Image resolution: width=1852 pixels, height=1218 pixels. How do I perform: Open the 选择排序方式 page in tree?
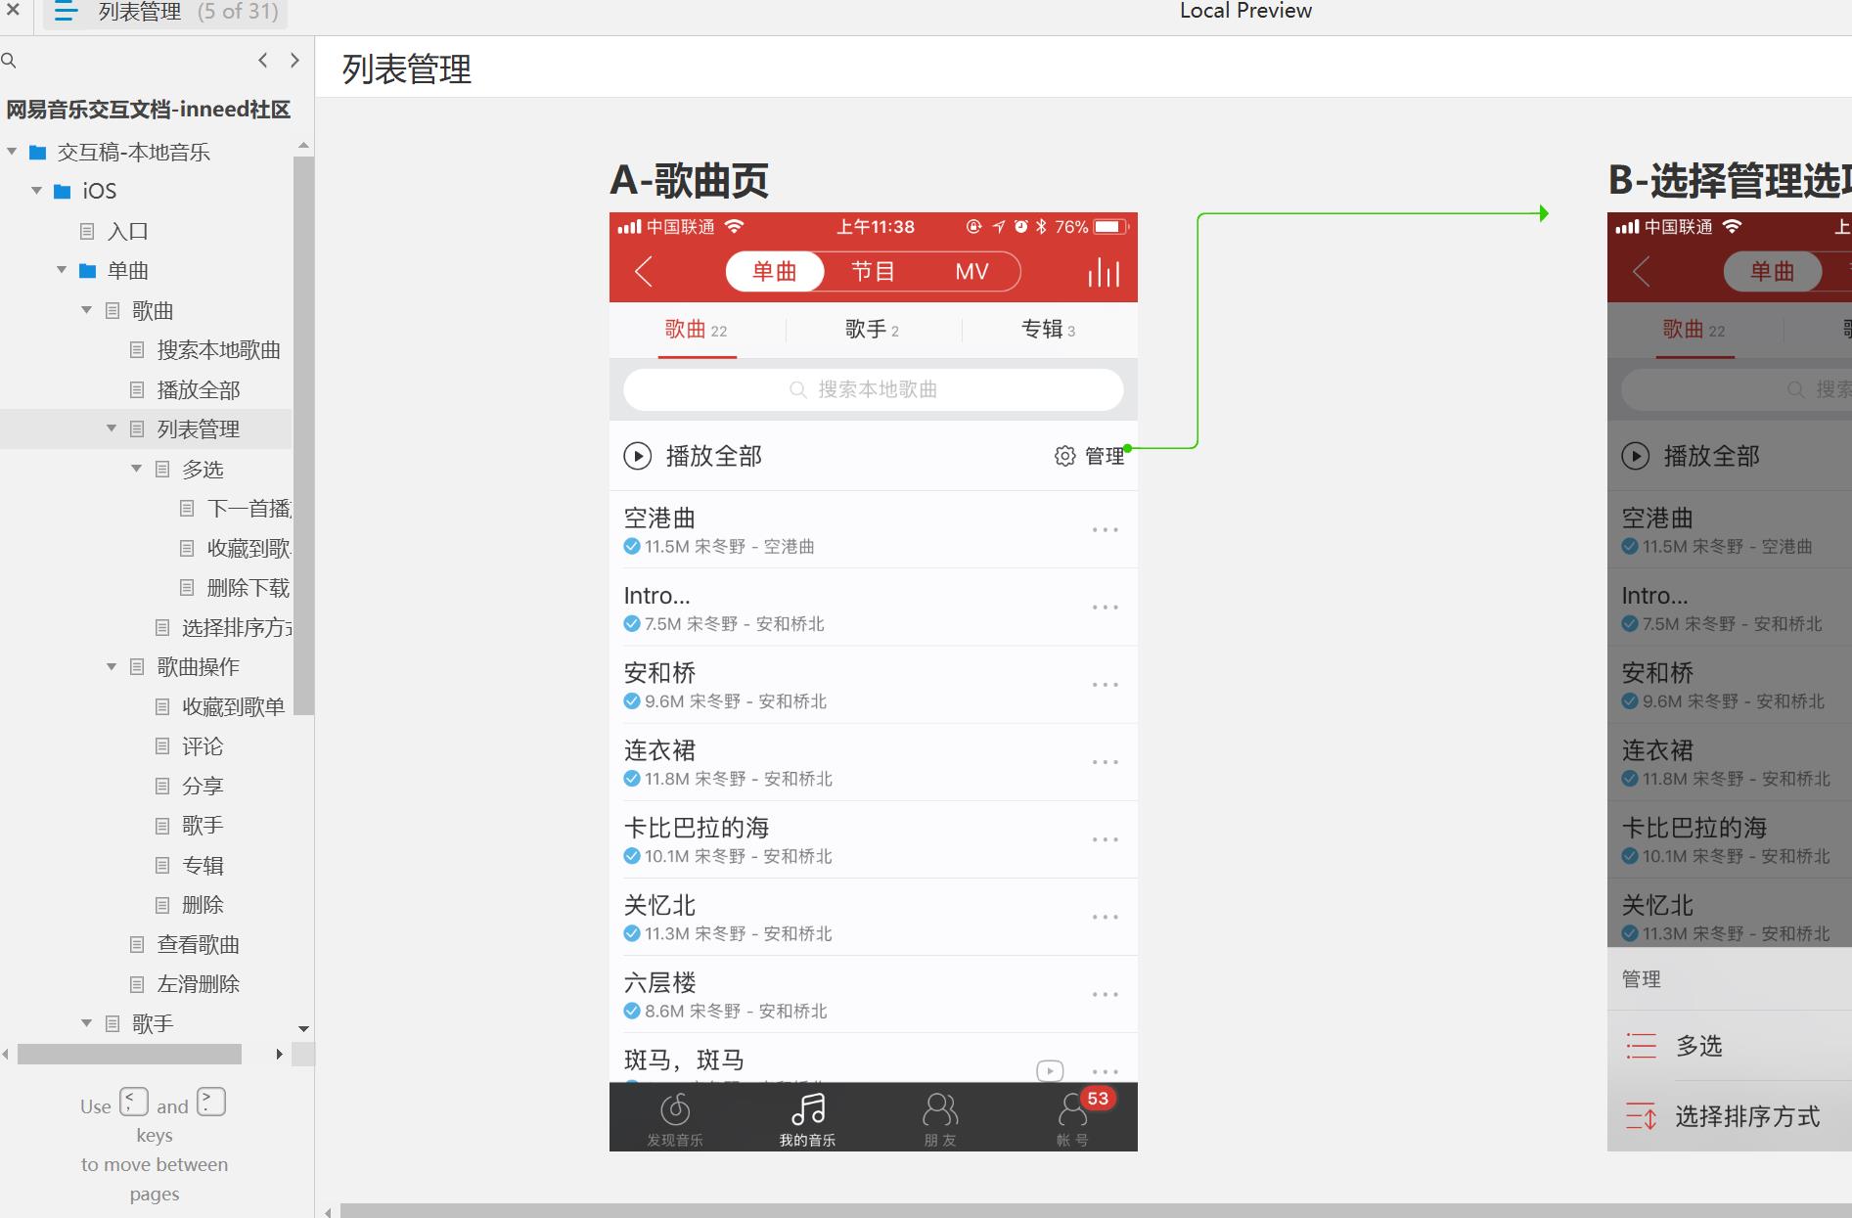click(236, 627)
